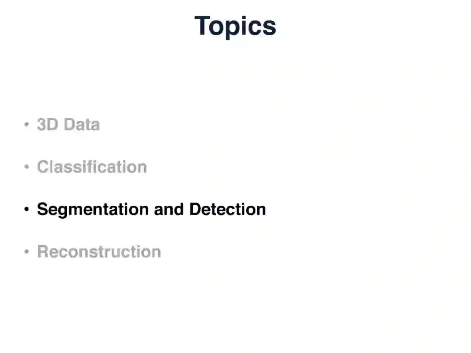The image size is (471, 353).
Task: Select the grayed "Classification" topic text
Action: point(92,167)
